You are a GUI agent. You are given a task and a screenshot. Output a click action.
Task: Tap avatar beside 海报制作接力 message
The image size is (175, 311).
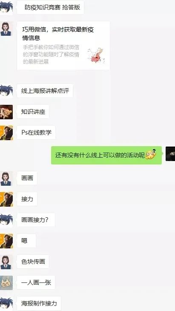point(6,303)
